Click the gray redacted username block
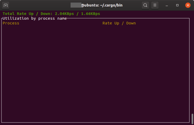 pyautogui.click(x=76, y=5)
